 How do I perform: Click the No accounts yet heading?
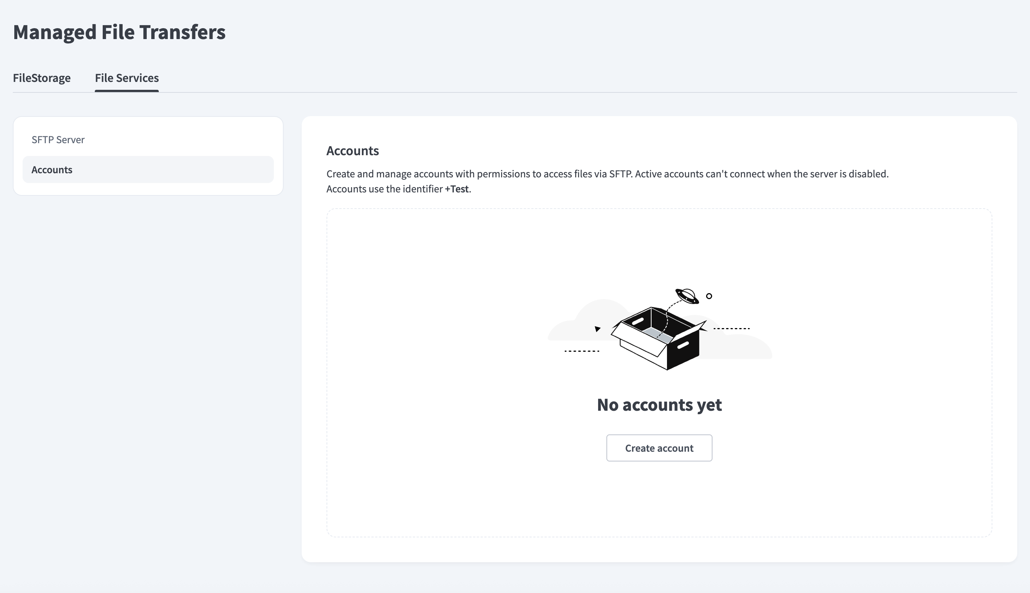[x=659, y=404]
